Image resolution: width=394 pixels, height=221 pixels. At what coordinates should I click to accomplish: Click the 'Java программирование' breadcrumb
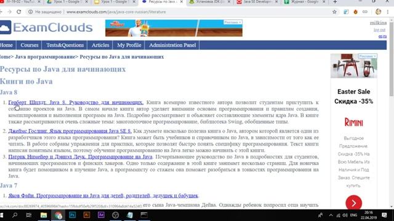click(x=45, y=56)
